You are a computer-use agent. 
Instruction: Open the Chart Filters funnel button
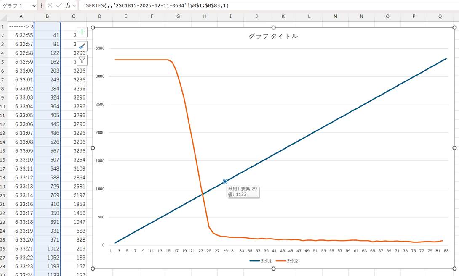(82, 60)
